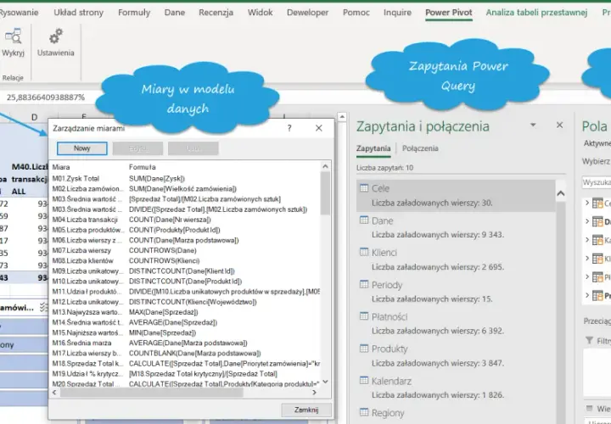
Task: Click the help question mark in Zarządzanie miarami
Action: click(x=289, y=128)
